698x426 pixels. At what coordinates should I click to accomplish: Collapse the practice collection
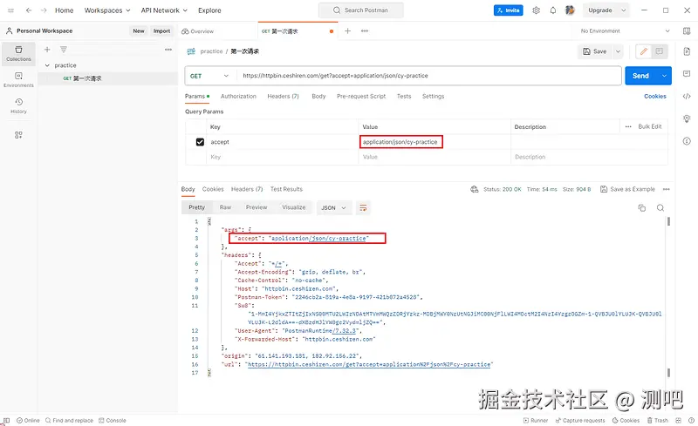coord(47,65)
